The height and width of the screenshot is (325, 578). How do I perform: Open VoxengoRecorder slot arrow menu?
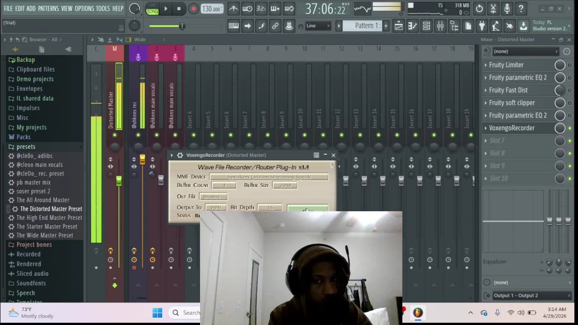(486, 128)
